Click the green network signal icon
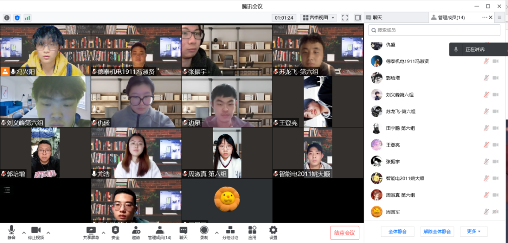 point(27,18)
